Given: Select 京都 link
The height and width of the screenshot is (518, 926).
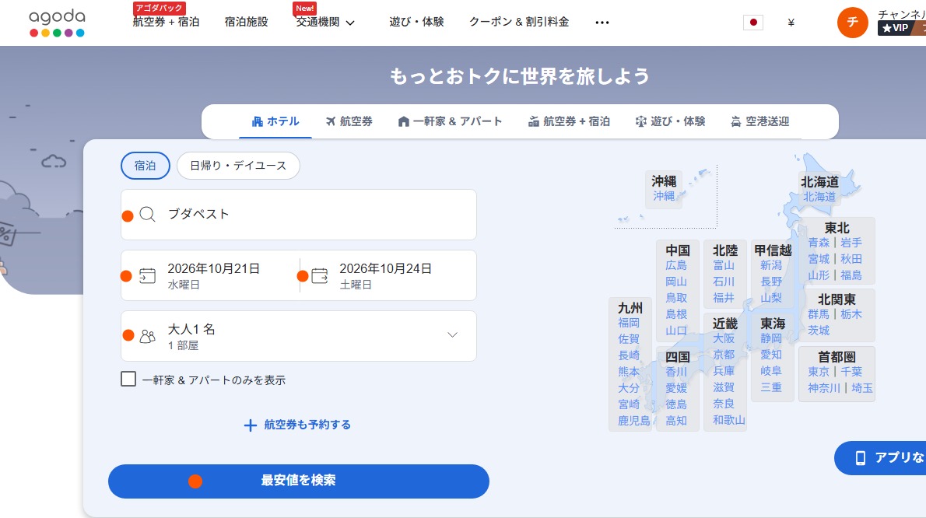Looking at the screenshot, I should tap(724, 355).
